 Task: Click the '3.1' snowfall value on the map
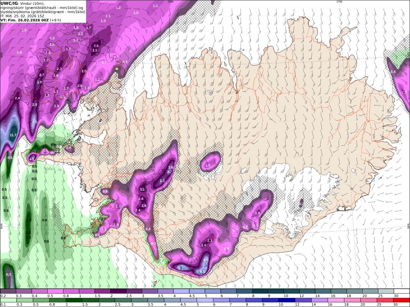(143, 190)
